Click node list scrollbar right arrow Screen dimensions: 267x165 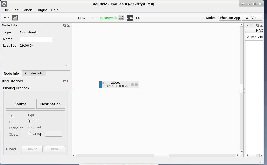pos(261,155)
